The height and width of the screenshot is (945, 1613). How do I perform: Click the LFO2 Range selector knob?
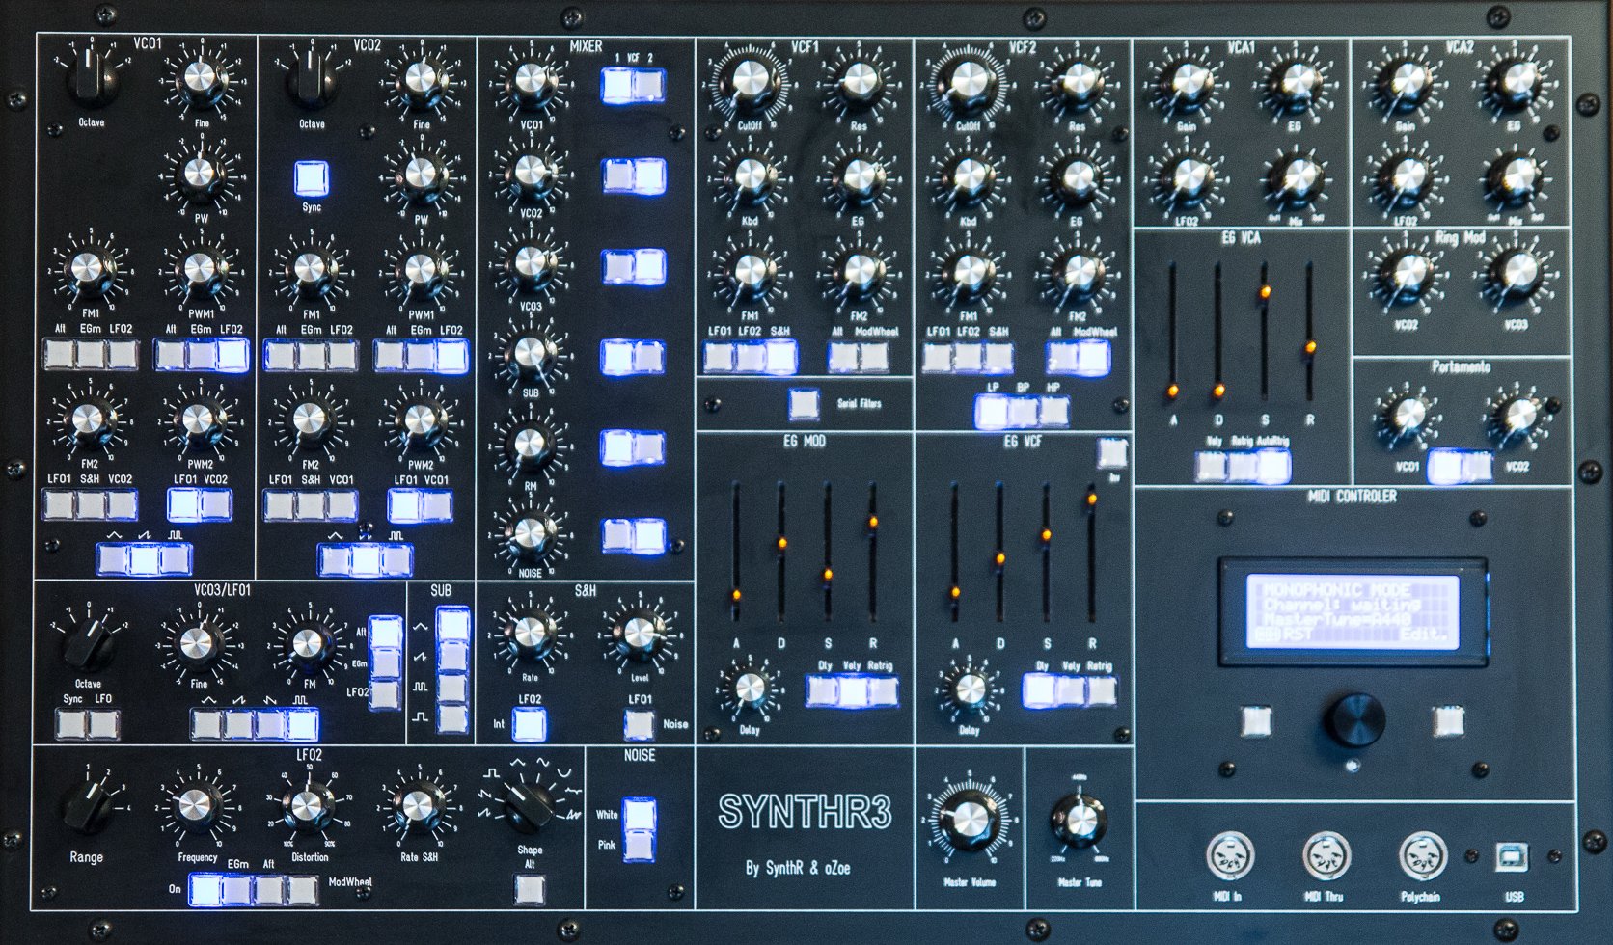tap(89, 805)
